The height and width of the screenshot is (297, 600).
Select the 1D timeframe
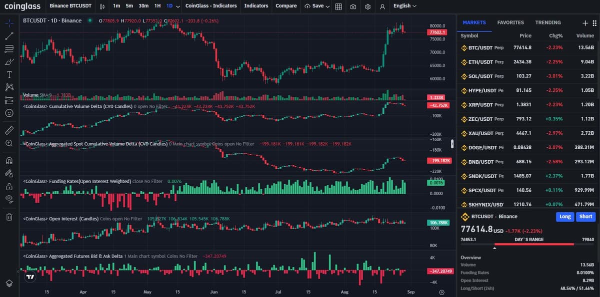tap(169, 6)
